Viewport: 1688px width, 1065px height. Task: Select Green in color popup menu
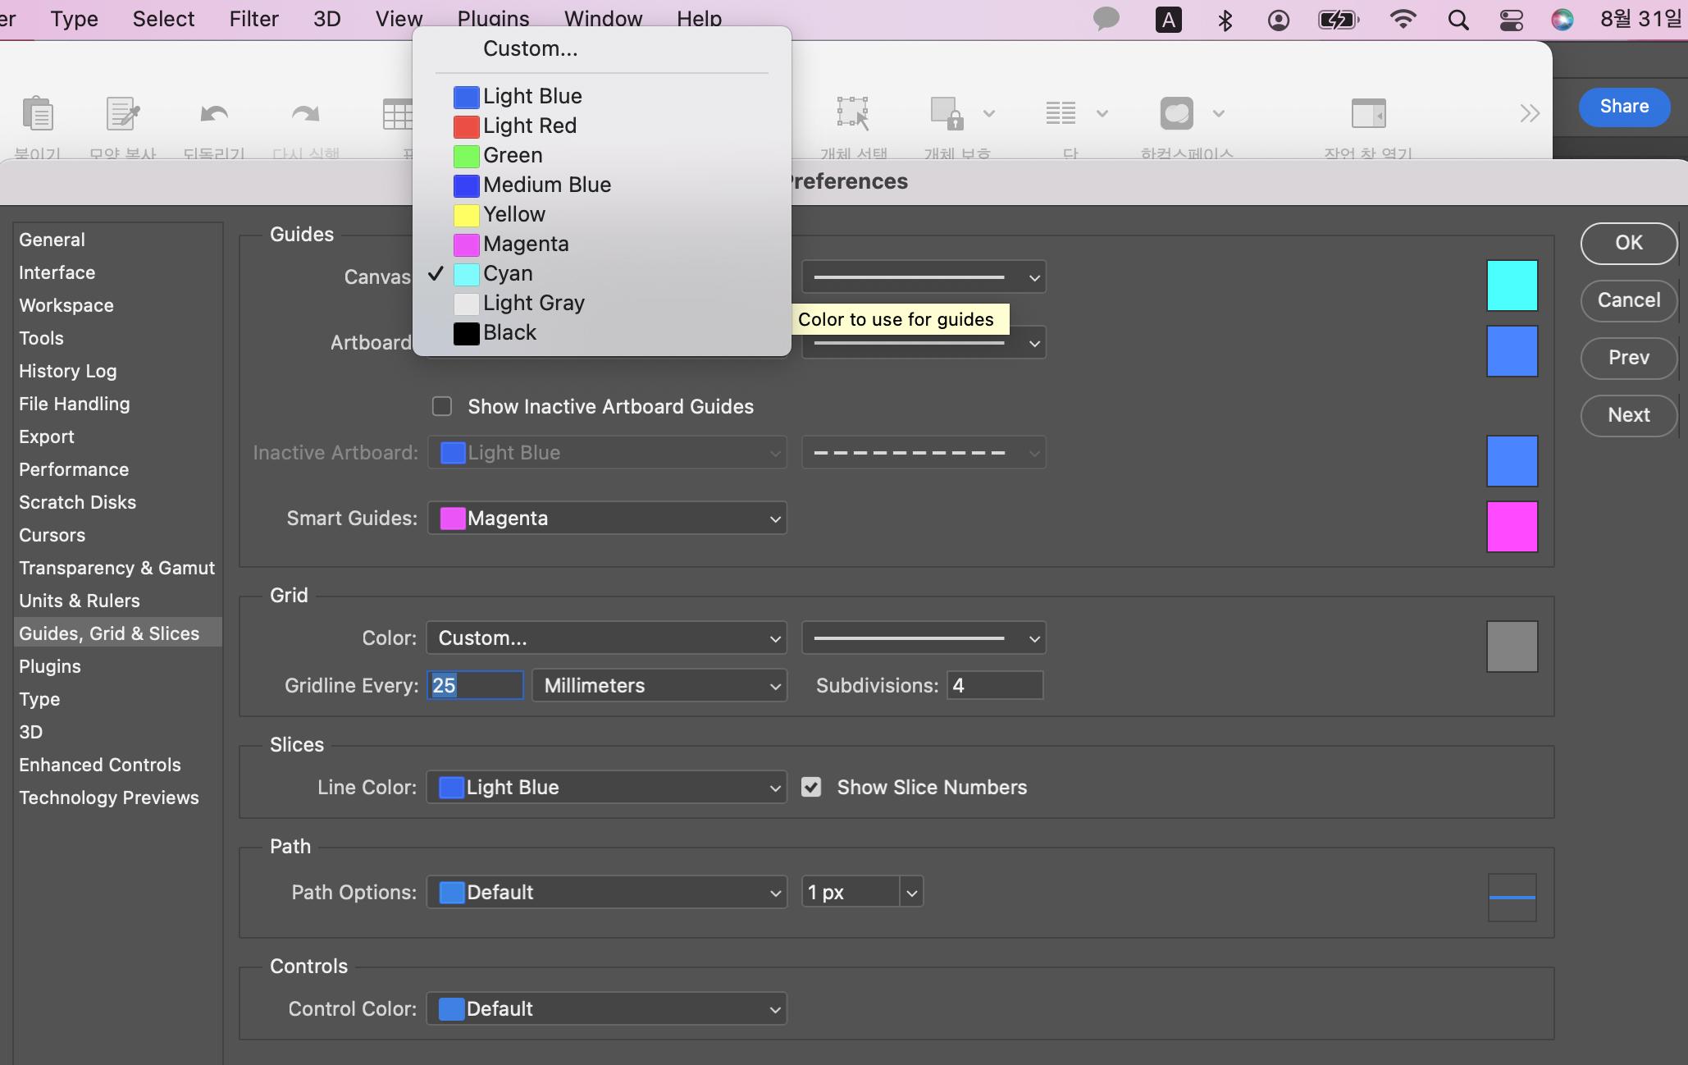[602, 155]
